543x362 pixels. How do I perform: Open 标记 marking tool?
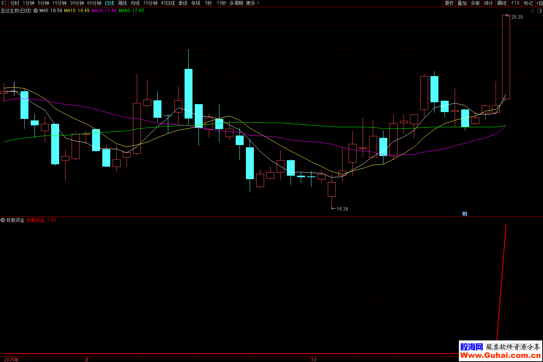coord(528,3)
